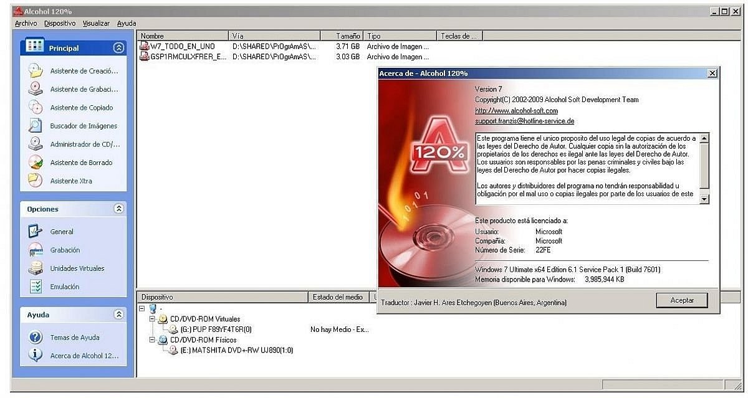The image size is (748, 398).
Task: Click the support email address link
Action: coord(525,121)
